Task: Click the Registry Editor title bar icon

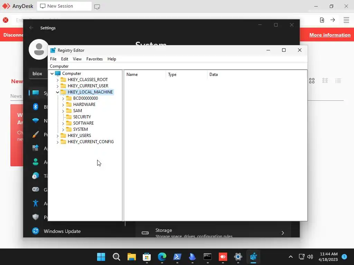Action: coord(53,50)
